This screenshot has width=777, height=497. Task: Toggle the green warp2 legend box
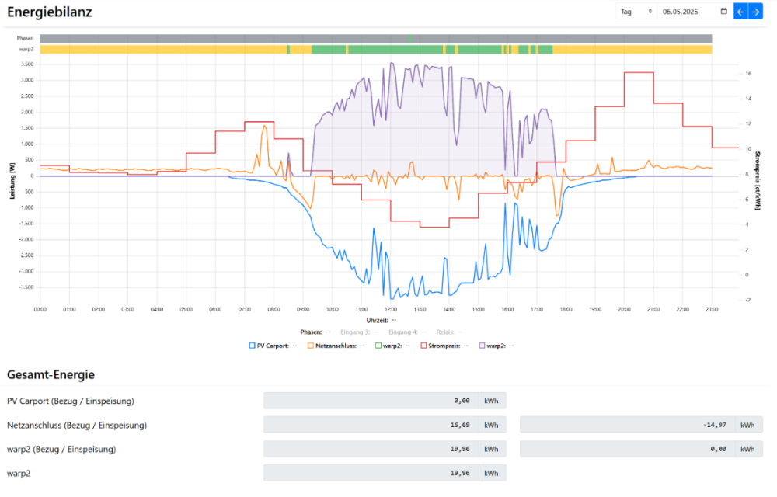tap(378, 346)
